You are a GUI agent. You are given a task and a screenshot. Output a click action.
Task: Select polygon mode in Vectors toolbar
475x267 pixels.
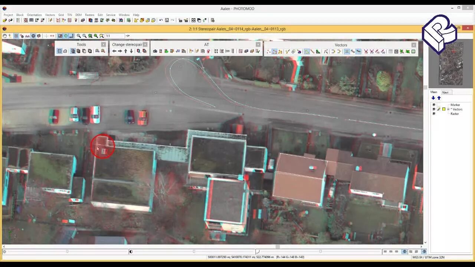click(280, 51)
